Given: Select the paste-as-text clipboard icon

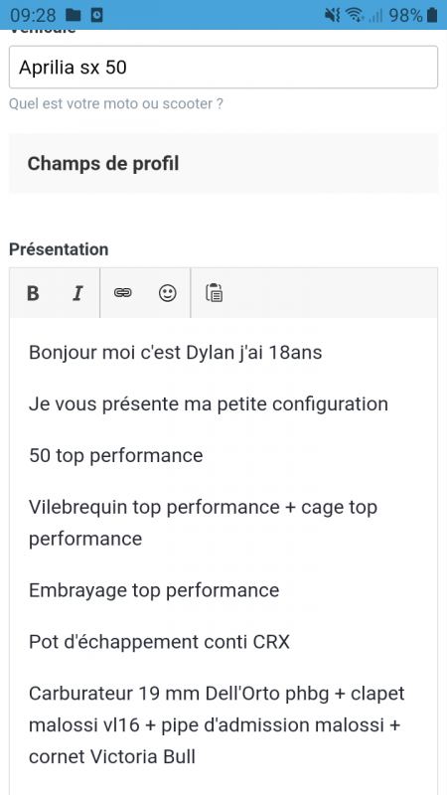Looking at the screenshot, I should (x=214, y=292).
